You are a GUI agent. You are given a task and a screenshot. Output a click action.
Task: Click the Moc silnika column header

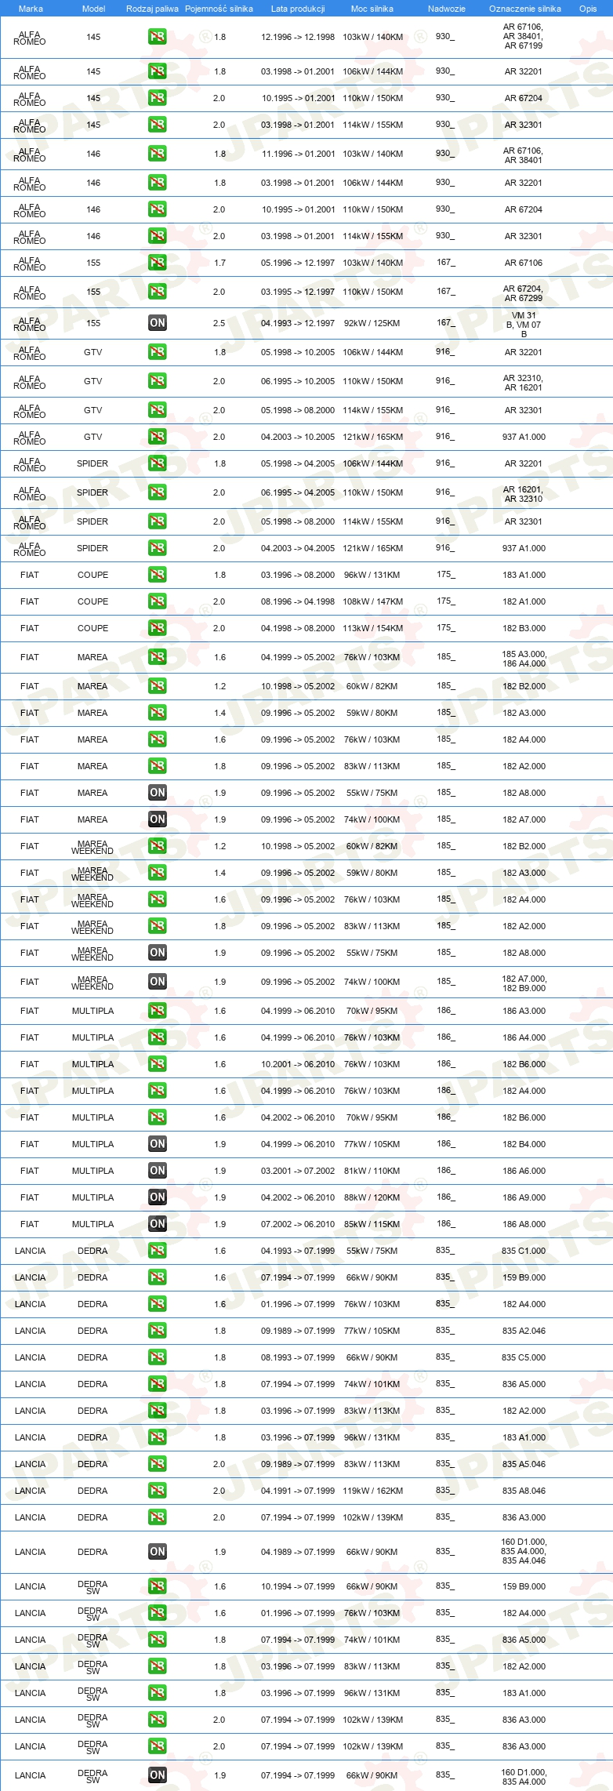point(372,9)
